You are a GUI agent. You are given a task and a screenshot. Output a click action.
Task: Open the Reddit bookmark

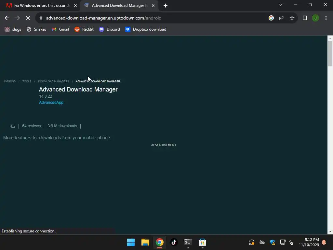[84, 29]
